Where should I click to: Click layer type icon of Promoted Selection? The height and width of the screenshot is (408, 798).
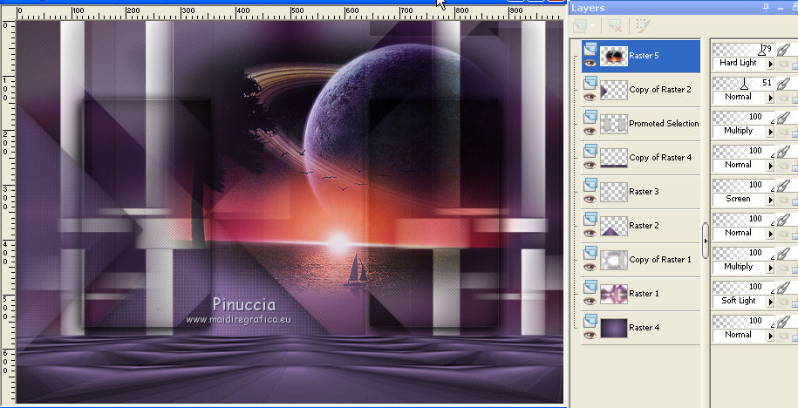click(590, 117)
